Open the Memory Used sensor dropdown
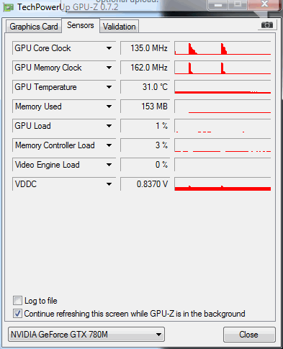 (109, 106)
